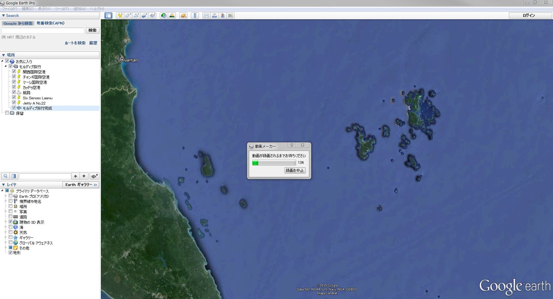Viewport: 553px width, 299px height.
Task: Open the 表示(V) menu
Action: (x=44, y=9)
